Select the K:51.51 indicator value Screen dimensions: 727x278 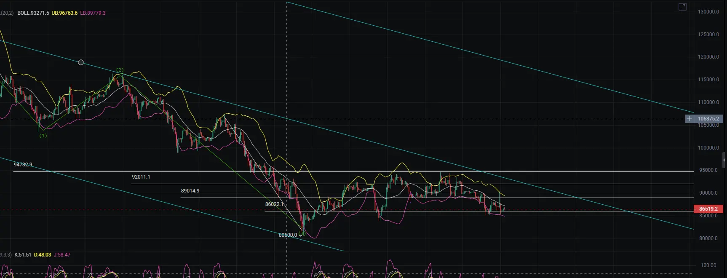(x=23, y=255)
